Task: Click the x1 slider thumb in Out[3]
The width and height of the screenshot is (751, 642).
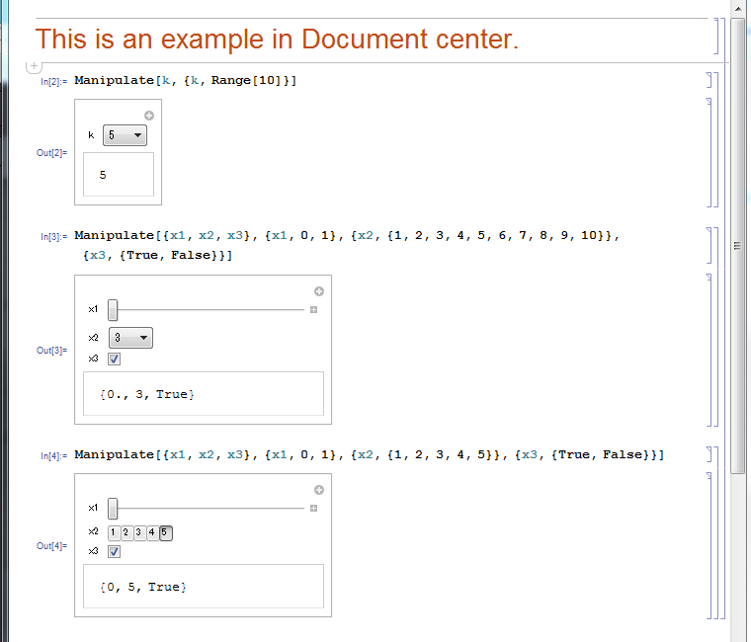Action: click(x=113, y=310)
